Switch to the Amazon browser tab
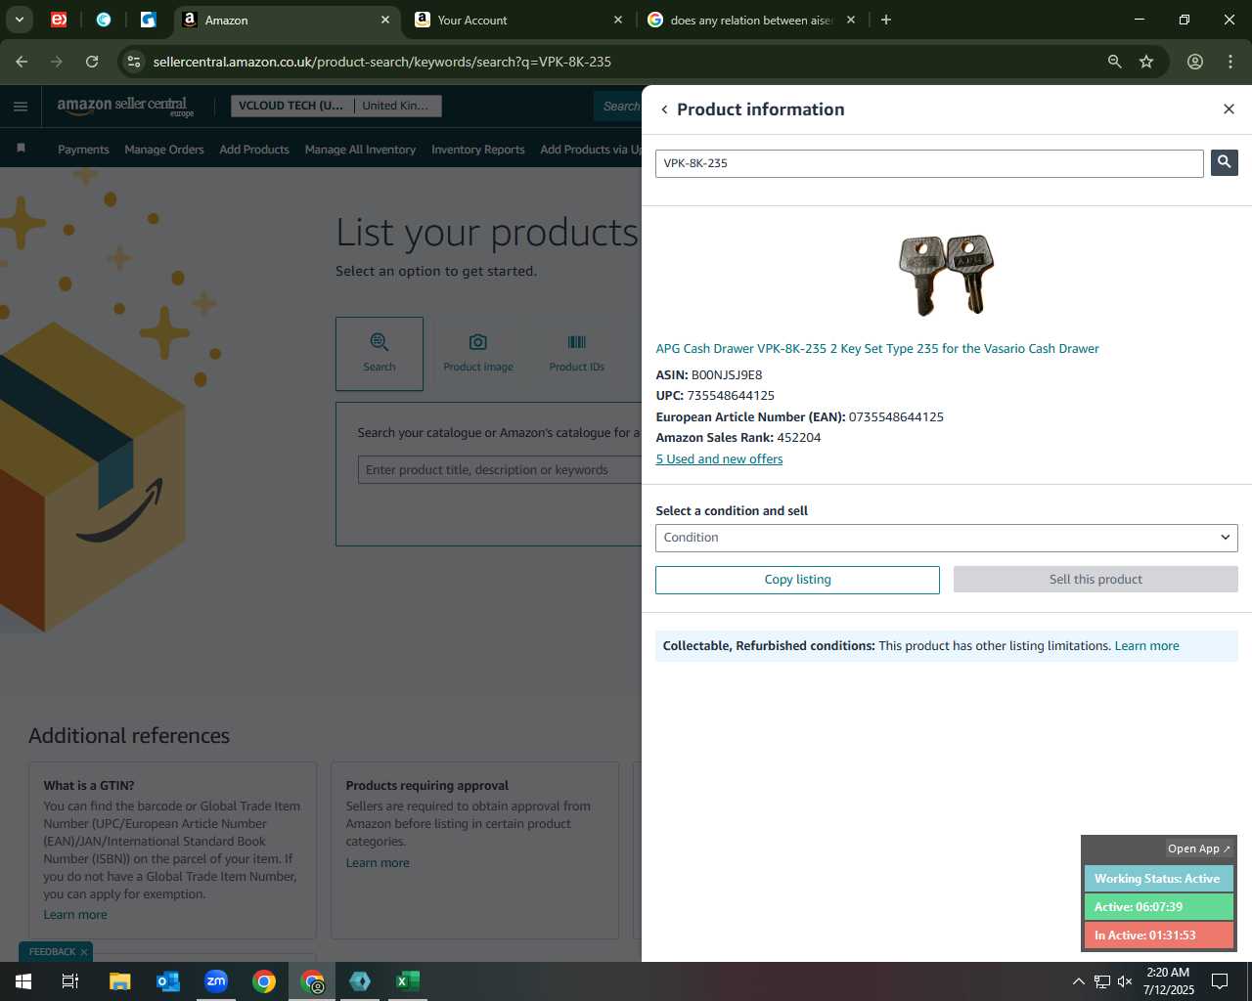The width and height of the screenshot is (1252, 1001). coord(286,20)
